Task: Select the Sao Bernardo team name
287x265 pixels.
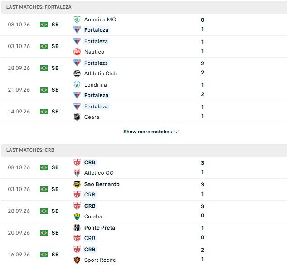Action: [102, 184]
